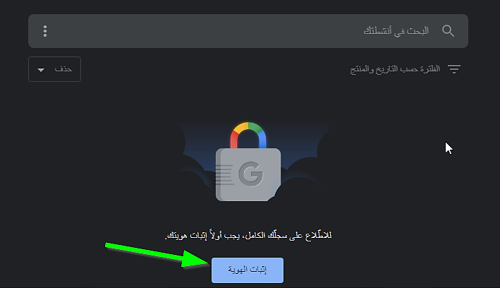This screenshot has width=500, height=288.
Task: Open the حذف delete menu label
Action: pyautogui.click(x=63, y=69)
